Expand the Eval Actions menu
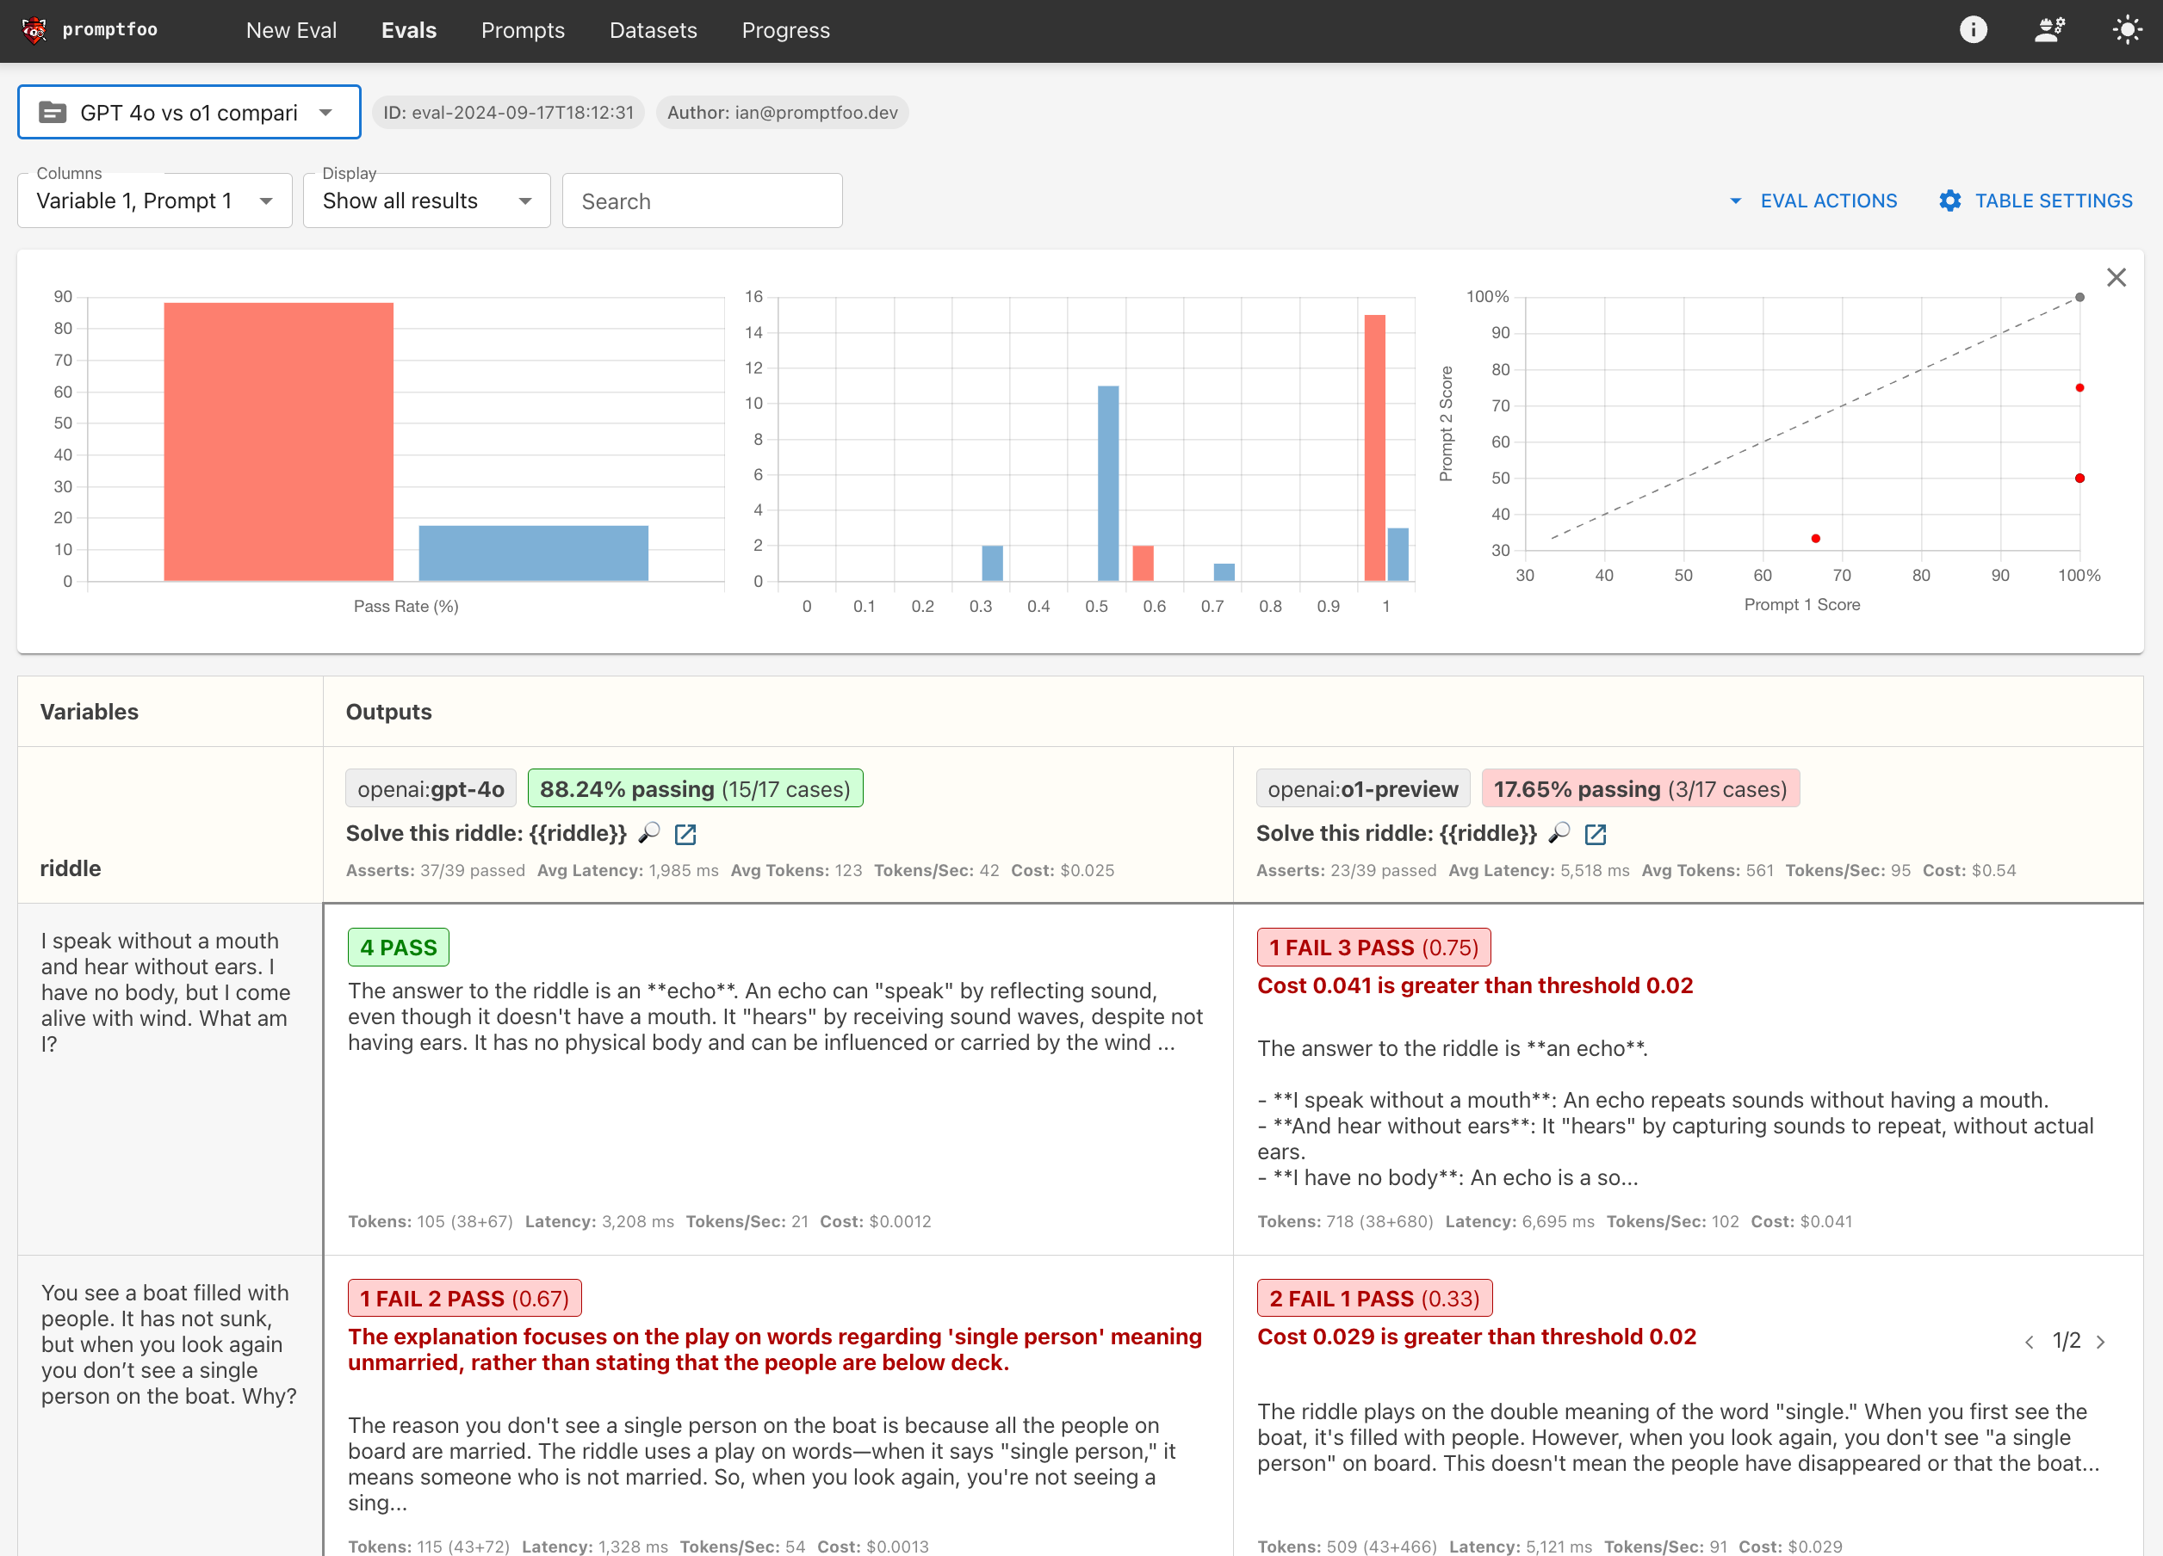Viewport: 2163px width, 1556px height. pos(1813,201)
